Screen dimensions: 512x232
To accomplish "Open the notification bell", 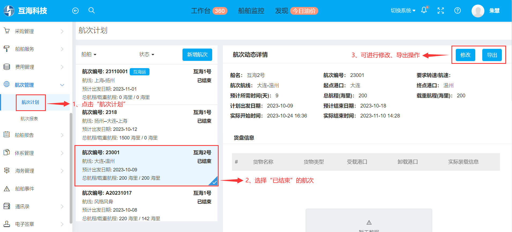I will (x=424, y=10).
